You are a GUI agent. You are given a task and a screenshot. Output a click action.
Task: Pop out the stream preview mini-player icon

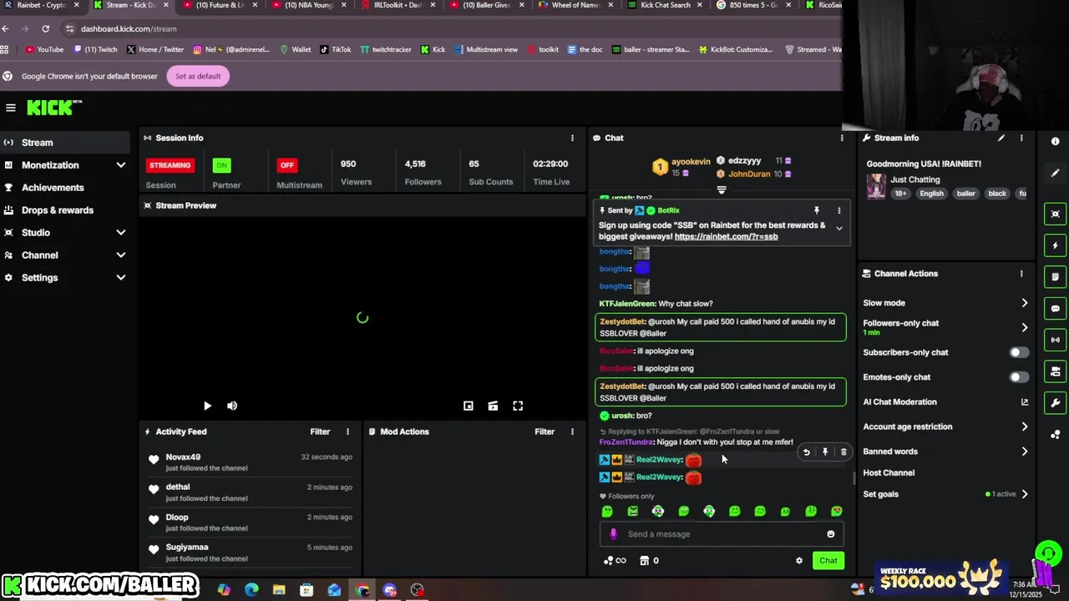[469, 406]
